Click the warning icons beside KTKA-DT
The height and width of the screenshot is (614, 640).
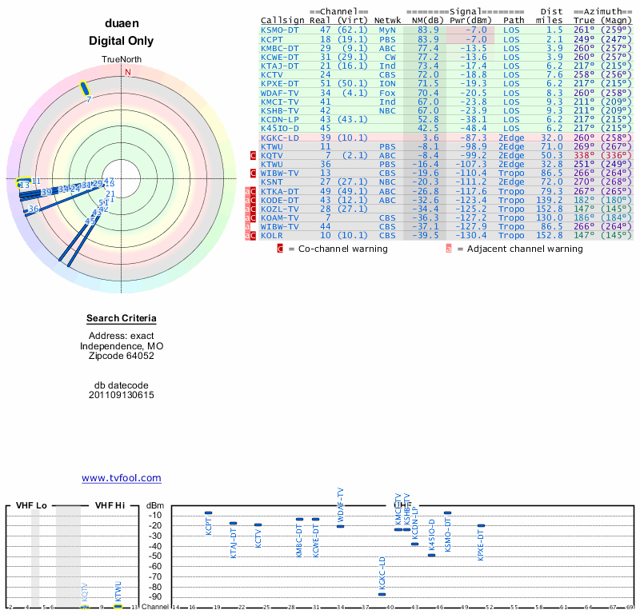click(250, 191)
